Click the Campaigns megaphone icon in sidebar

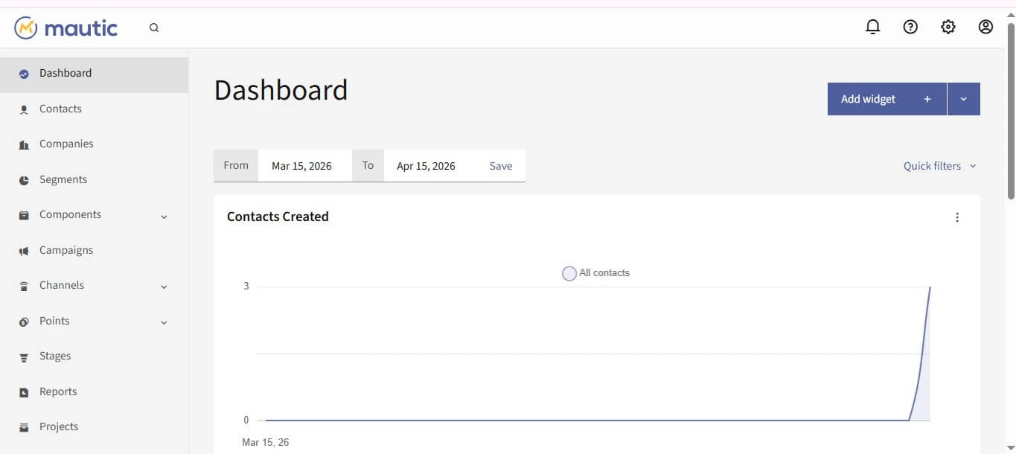[x=24, y=251]
